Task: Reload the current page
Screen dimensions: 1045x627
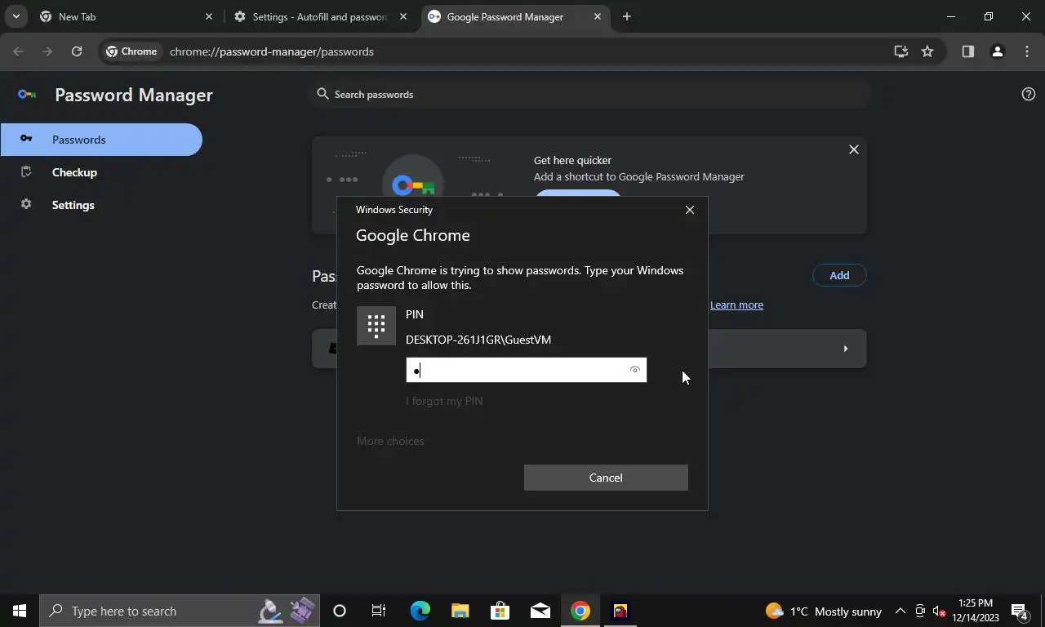Action: pos(77,51)
